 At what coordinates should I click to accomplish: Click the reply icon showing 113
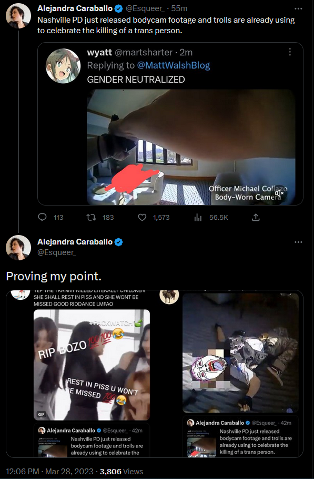(42, 217)
